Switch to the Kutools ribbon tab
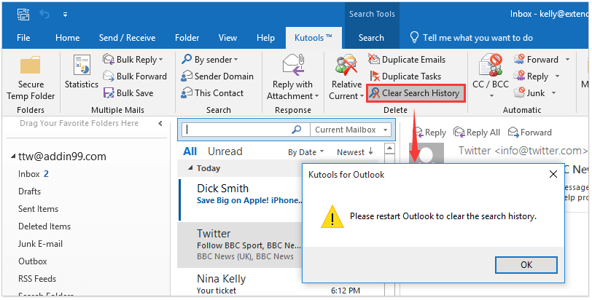Screen dimensions: 592x300 coord(313,38)
